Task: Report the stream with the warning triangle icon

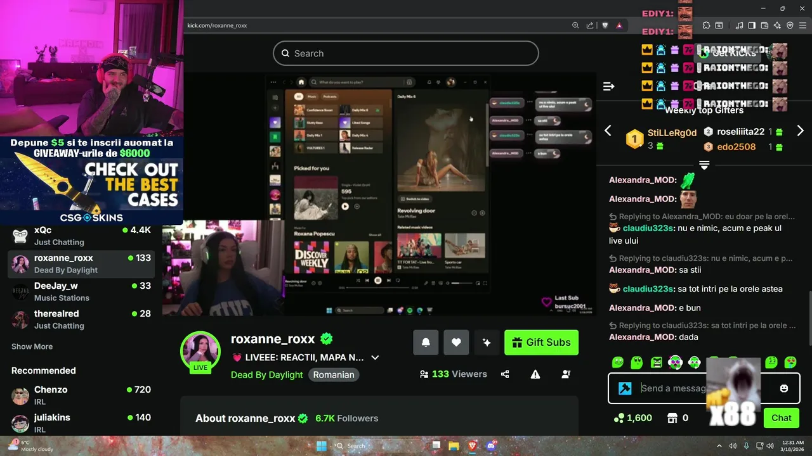Action: point(535,374)
